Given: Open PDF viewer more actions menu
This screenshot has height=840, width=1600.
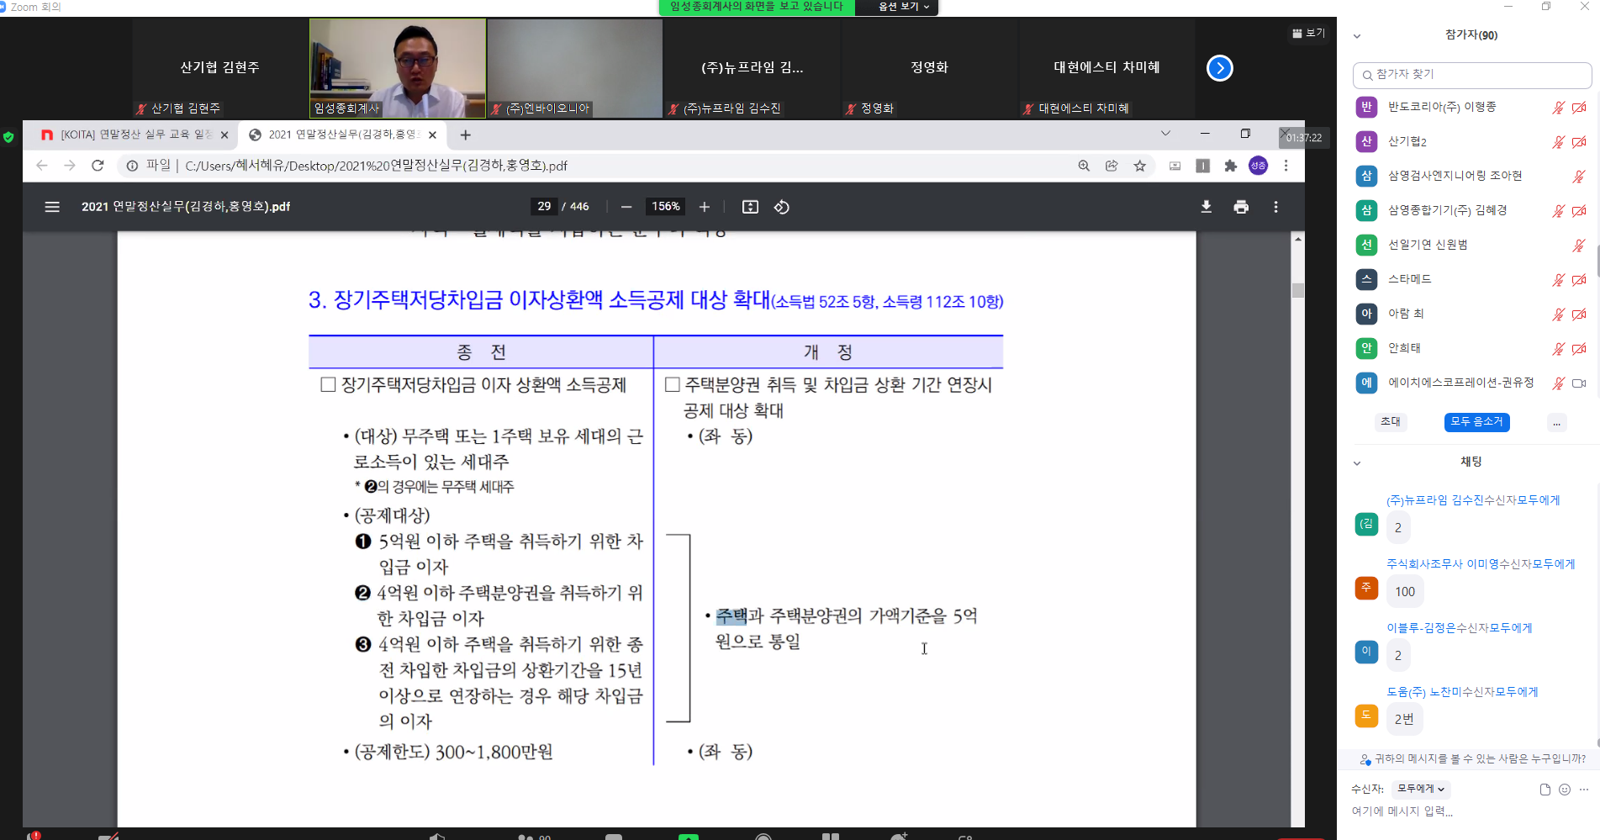Looking at the screenshot, I should pos(1275,207).
